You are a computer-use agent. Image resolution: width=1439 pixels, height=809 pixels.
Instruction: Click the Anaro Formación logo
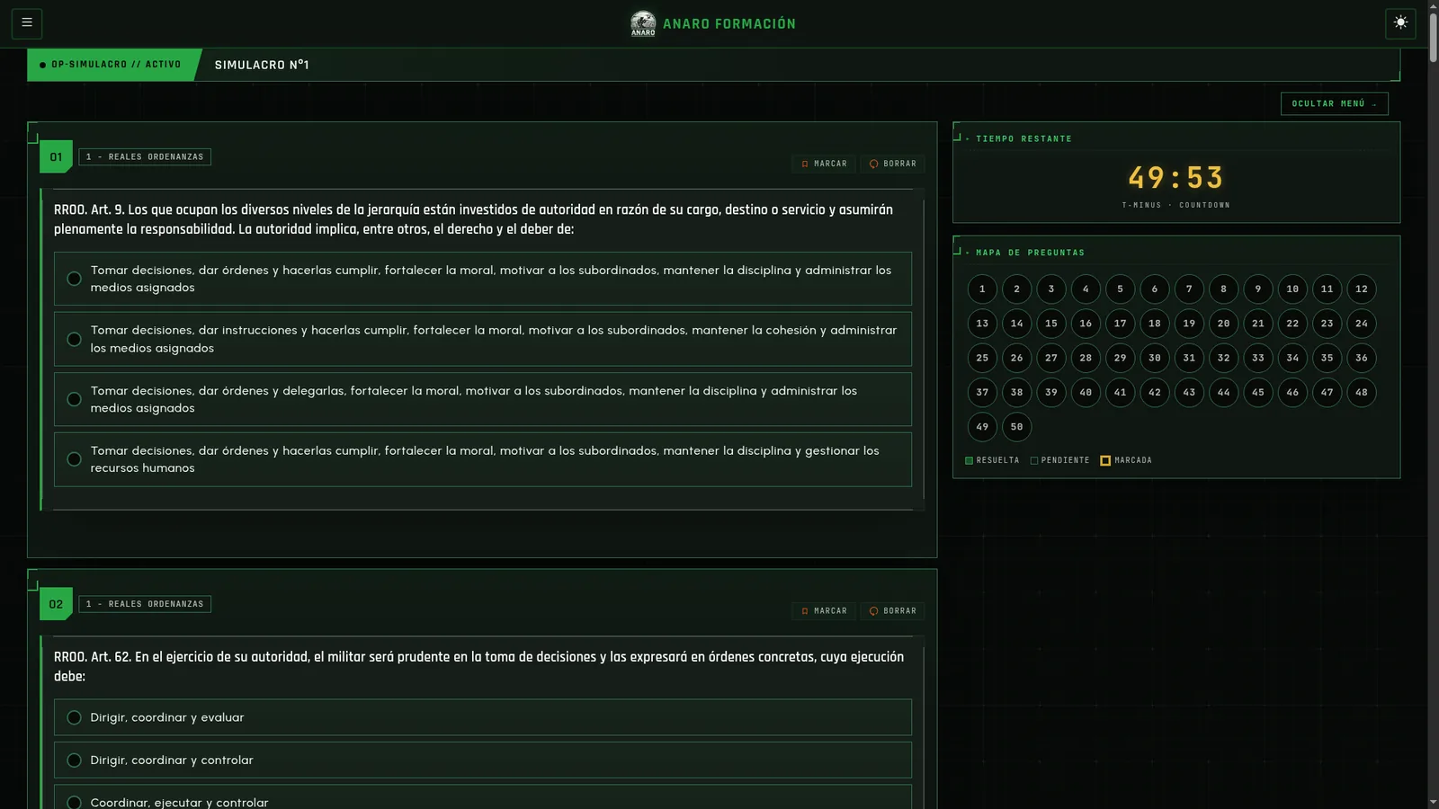pyautogui.click(x=713, y=23)
